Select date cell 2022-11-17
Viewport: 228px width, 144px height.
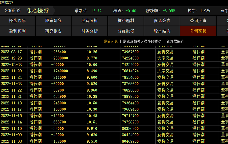[11, 109]
